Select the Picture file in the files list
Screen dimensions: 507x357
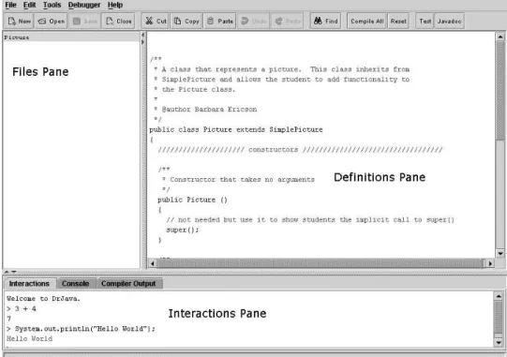(71, 37)
